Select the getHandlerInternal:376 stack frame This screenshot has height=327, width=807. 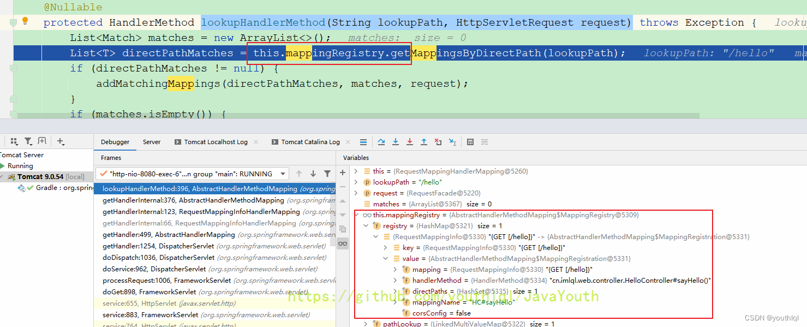(215, 200)
